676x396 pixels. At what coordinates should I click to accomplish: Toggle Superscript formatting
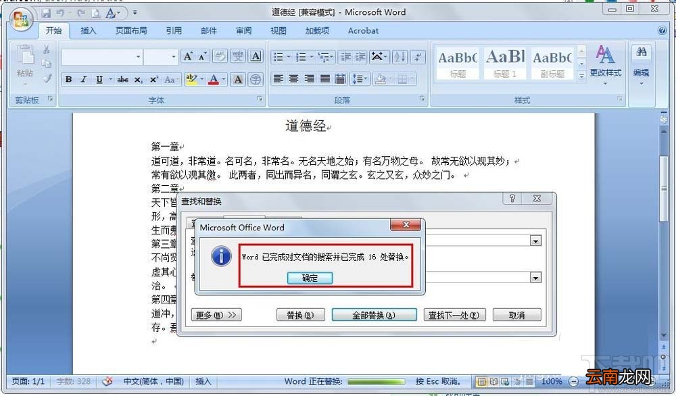click(154, 79)
